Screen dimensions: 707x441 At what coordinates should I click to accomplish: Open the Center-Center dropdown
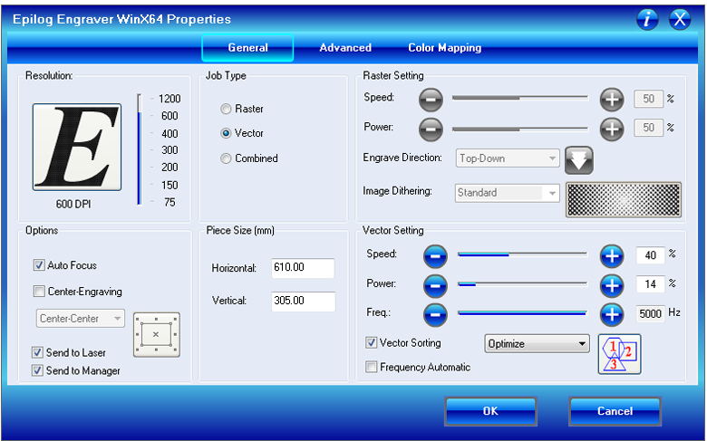(x=81, y=319)
